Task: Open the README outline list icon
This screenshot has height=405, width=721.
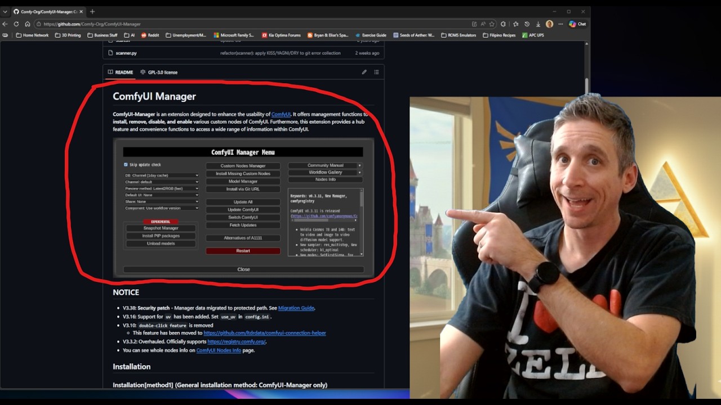Action: click(376, 72)
